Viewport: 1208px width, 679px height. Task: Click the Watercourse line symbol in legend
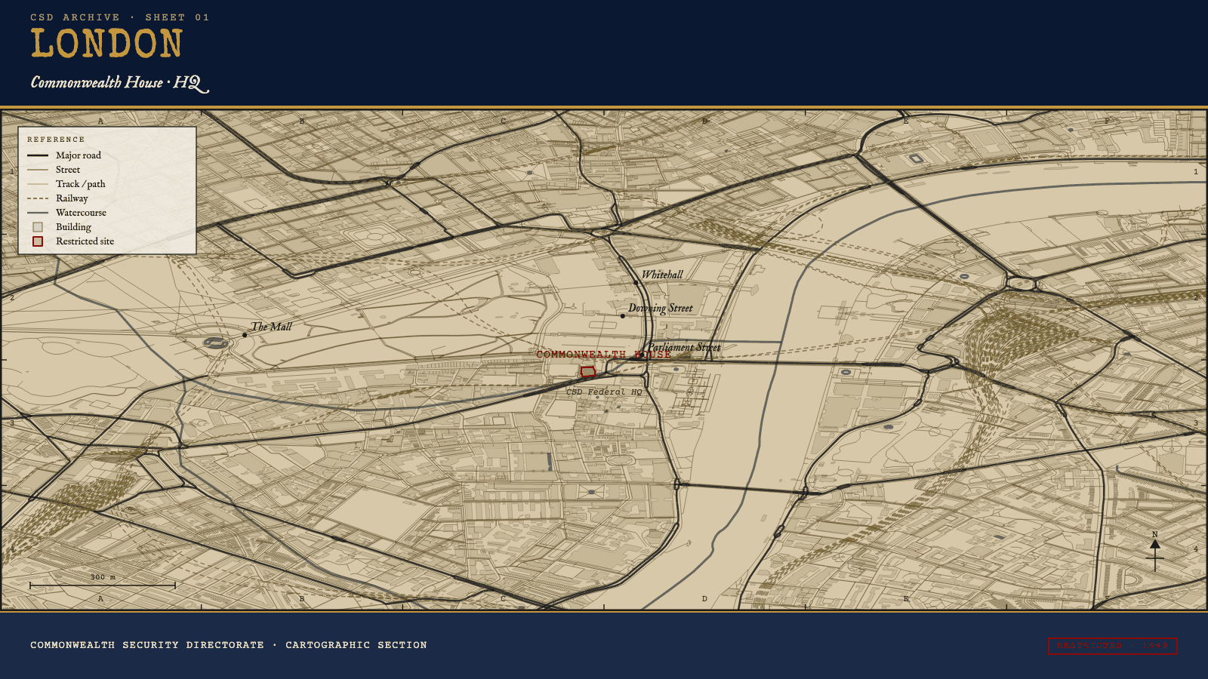coord(38,213)
